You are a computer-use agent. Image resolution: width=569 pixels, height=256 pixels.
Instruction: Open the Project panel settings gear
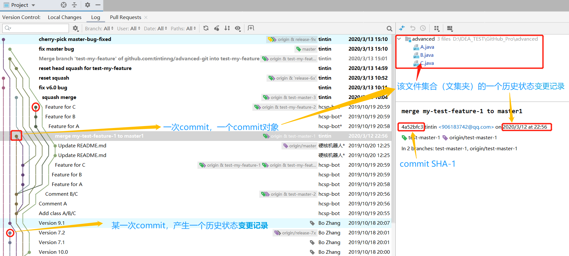tap(87, 5)
